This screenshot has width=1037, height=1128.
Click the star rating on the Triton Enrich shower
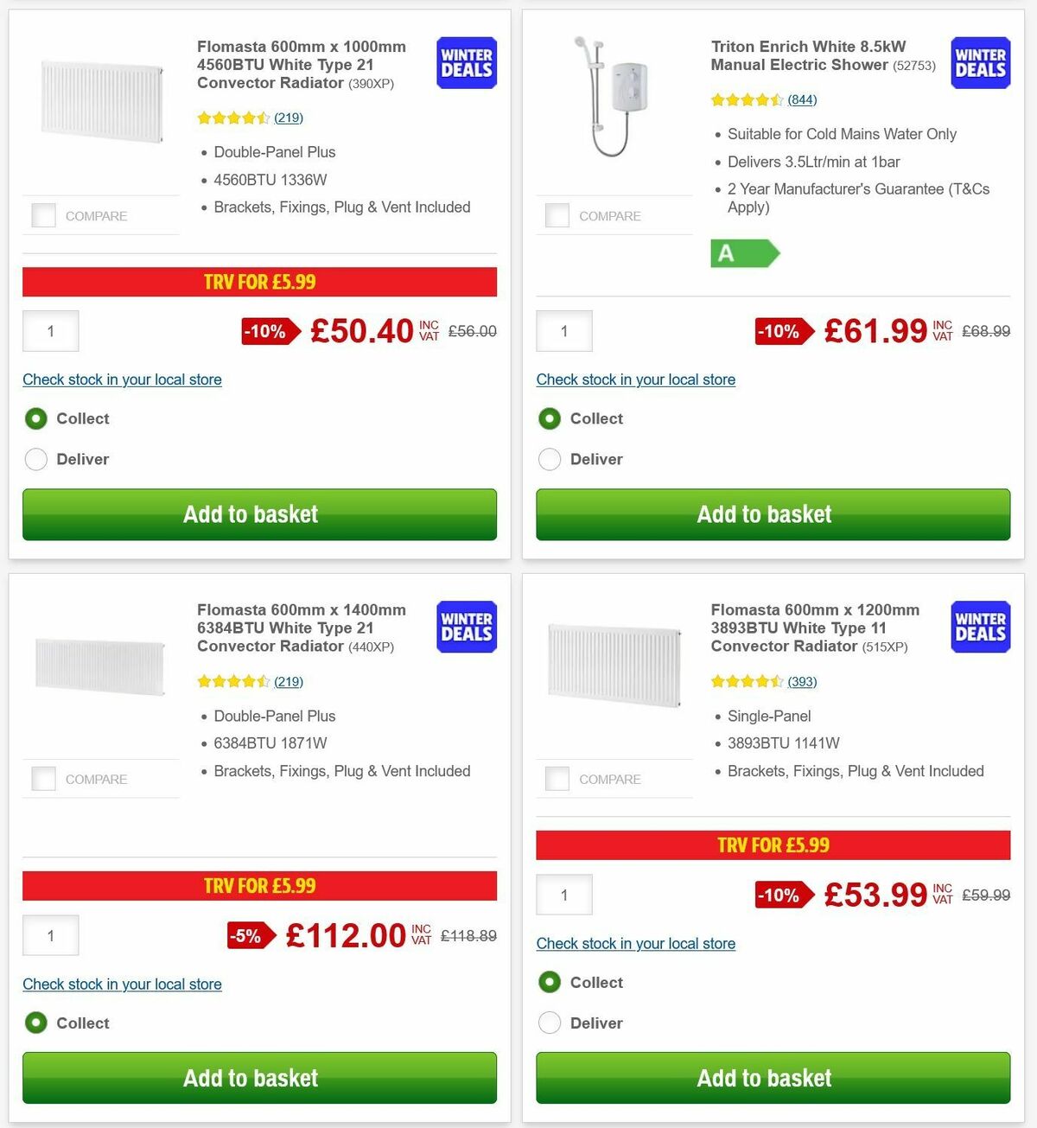[x=747, y=99]
